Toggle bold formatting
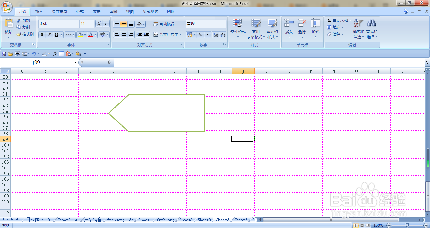Screen dimensions: 430x228 pyautogui.click(x=42, y=35)
